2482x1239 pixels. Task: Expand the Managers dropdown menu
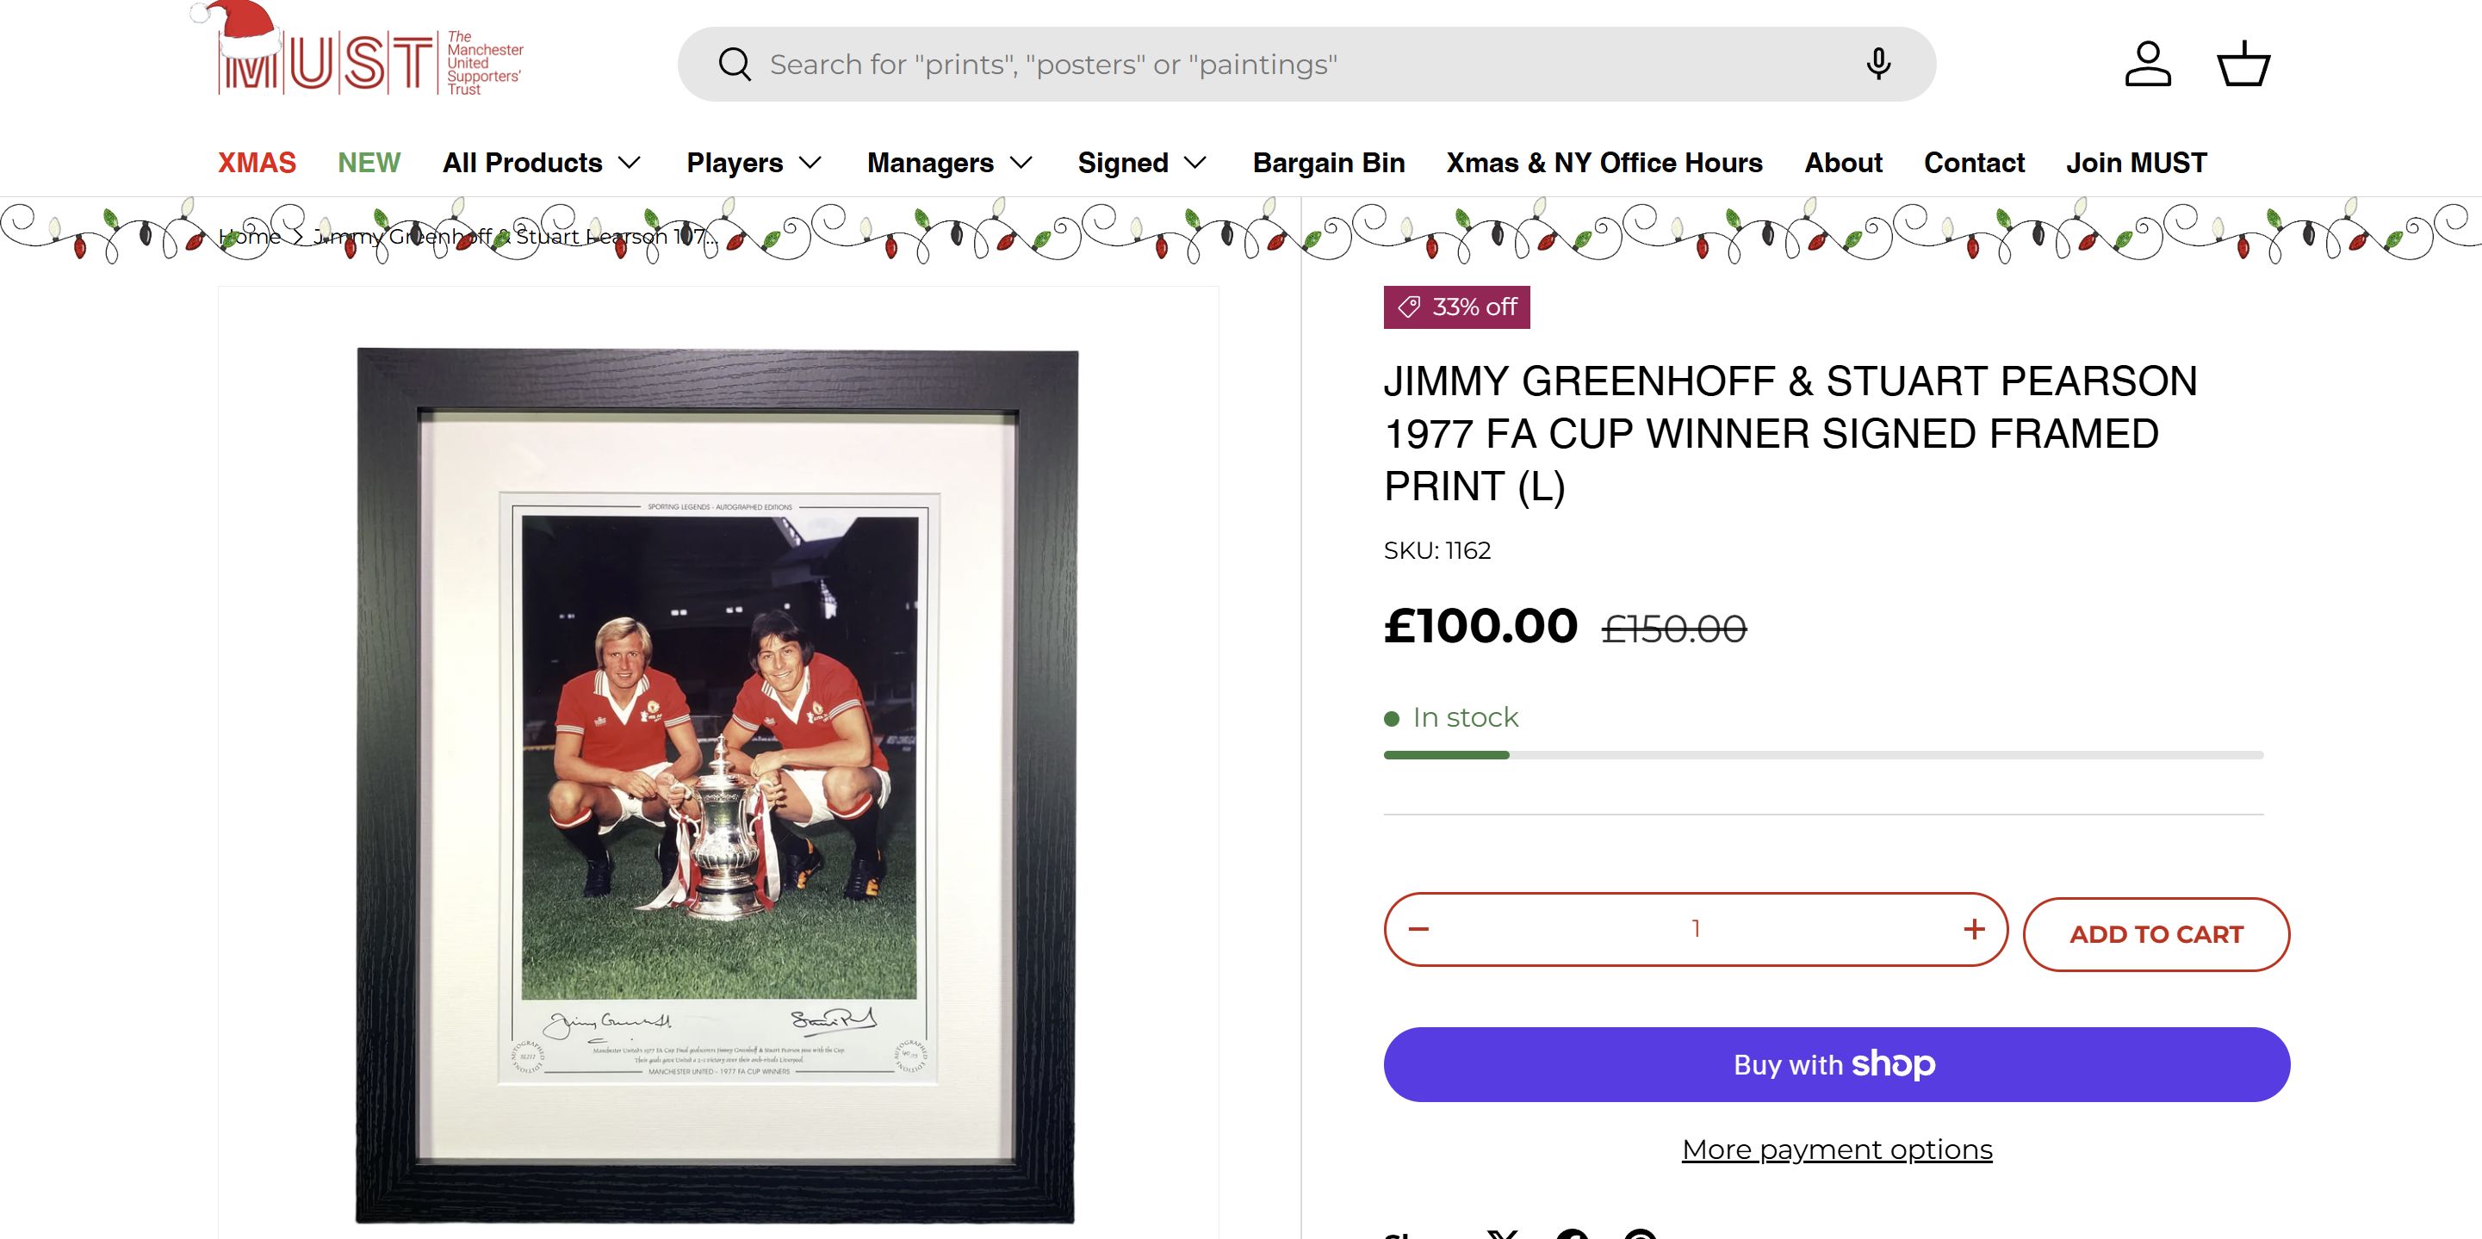point(949,163)
